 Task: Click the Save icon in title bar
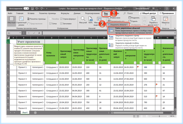pyautogui.click(x=32, y=9)
